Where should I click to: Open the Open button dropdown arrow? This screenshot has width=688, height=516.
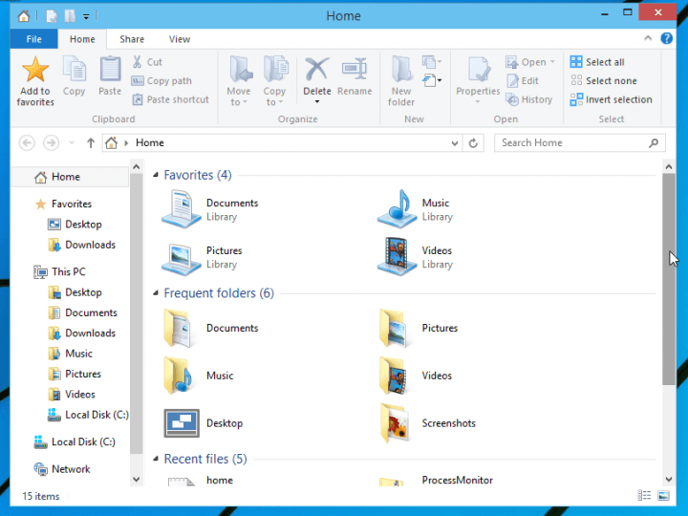(x=552, y=62)
